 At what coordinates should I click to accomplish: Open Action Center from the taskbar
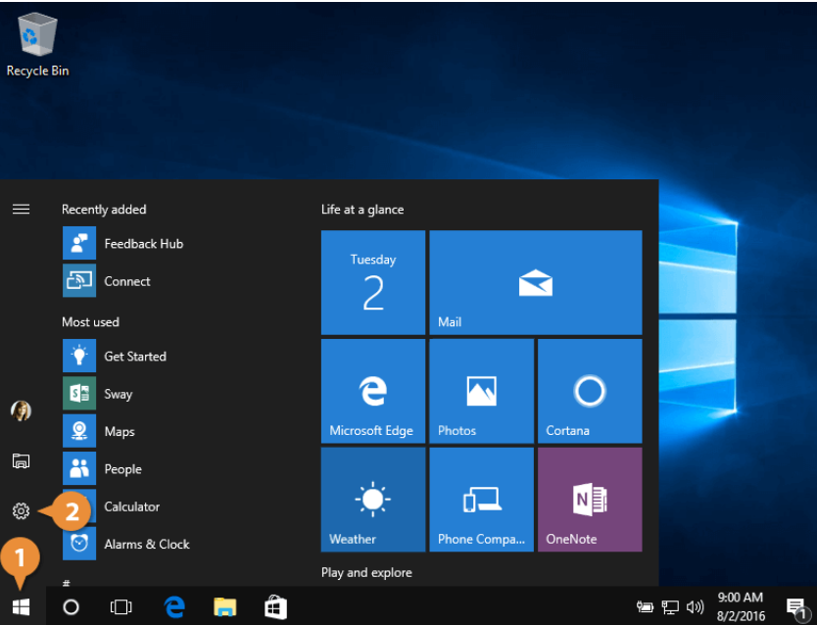pos(793,604)
